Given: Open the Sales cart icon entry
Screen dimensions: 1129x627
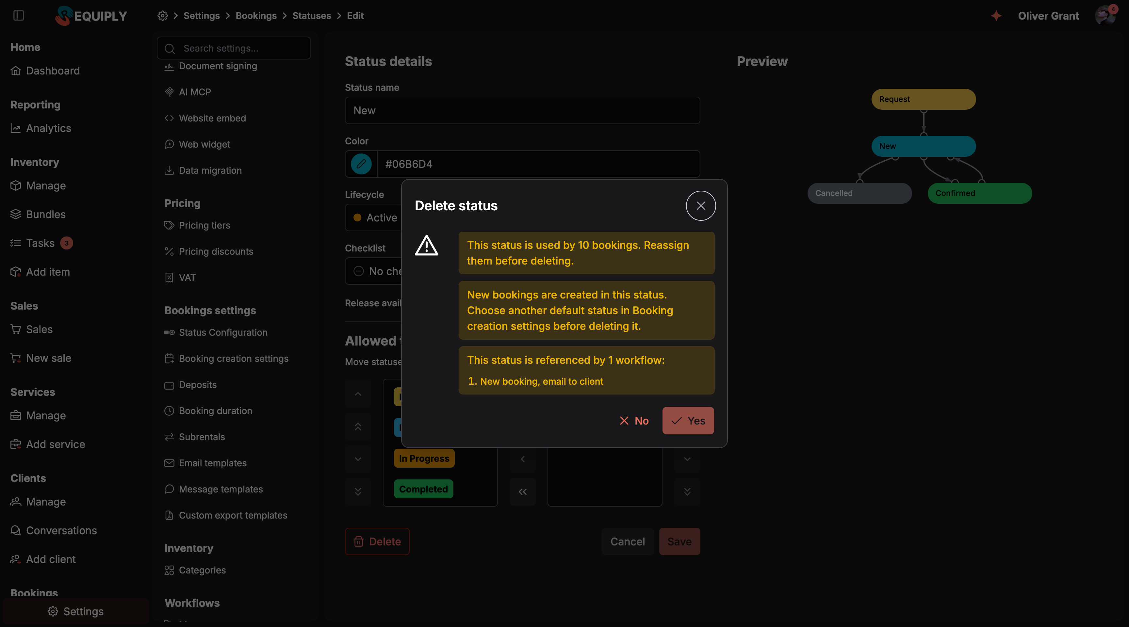Looking at the screenshot, I should point(32,329).
